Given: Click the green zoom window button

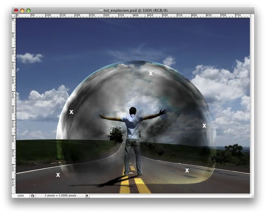Looking at the screenshot, I should click(28, 11).
